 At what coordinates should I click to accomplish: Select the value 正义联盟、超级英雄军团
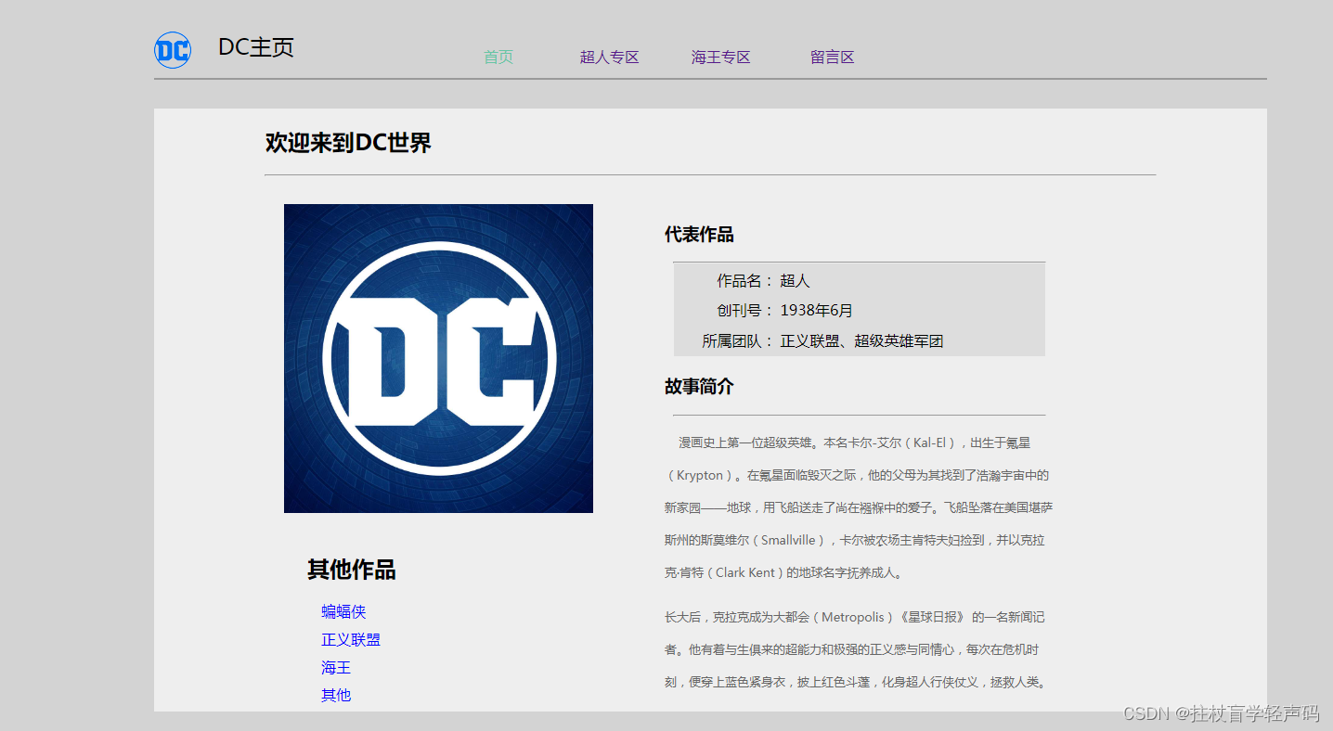(x=861, y=341)
